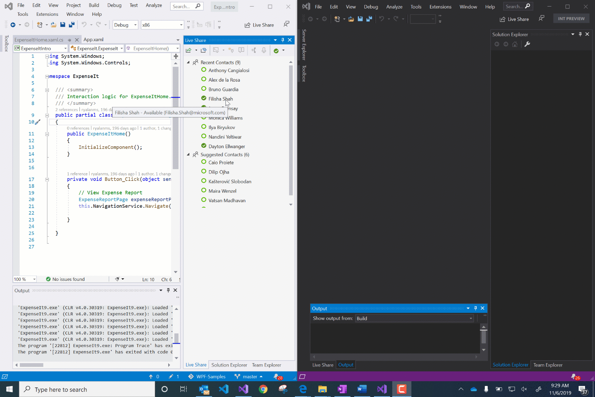Click shared terminal icon in Live Share panel
This screenshot has height=397, width=595.
tap(216, 50)
